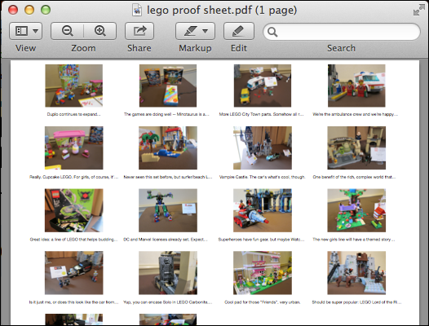Click caption 'Really. Cupcake LEGO.'
Image resolution: width=429 pixels, height=326 pixels.
coord(74,177)
